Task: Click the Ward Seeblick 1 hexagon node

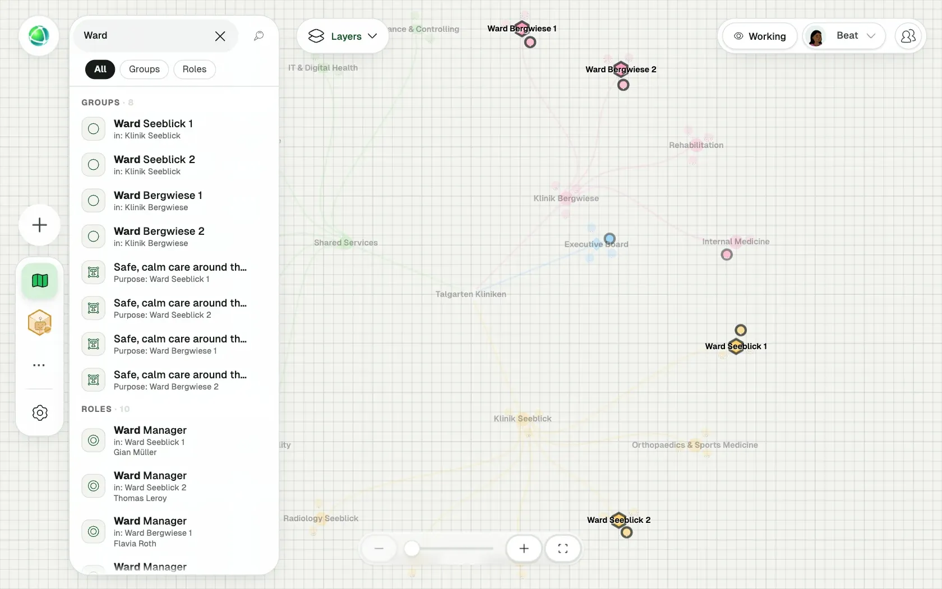Action: click(736, 346)
